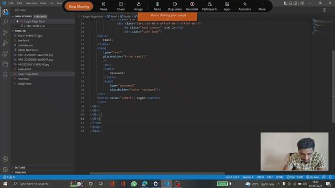
Task: Open the View menu
Action: point(43,3)
